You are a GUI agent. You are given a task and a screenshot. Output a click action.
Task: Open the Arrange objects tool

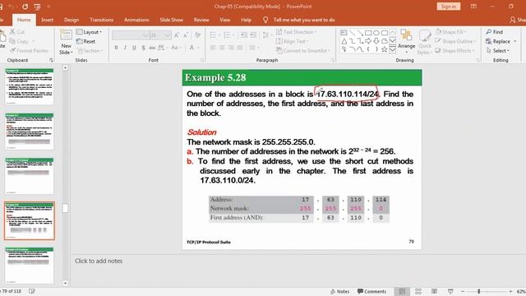tap(406, 40)
